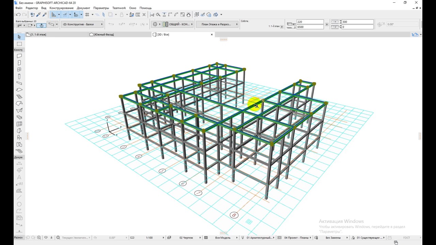Select the Line tool in toolbox
This screenshot has height=245, width=436.
click(x=19, y=197)
